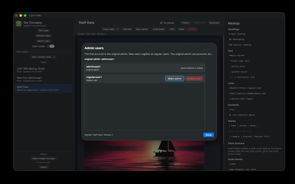
Task: Click the Edit toolbar button
Action: [x=172, y=29]
